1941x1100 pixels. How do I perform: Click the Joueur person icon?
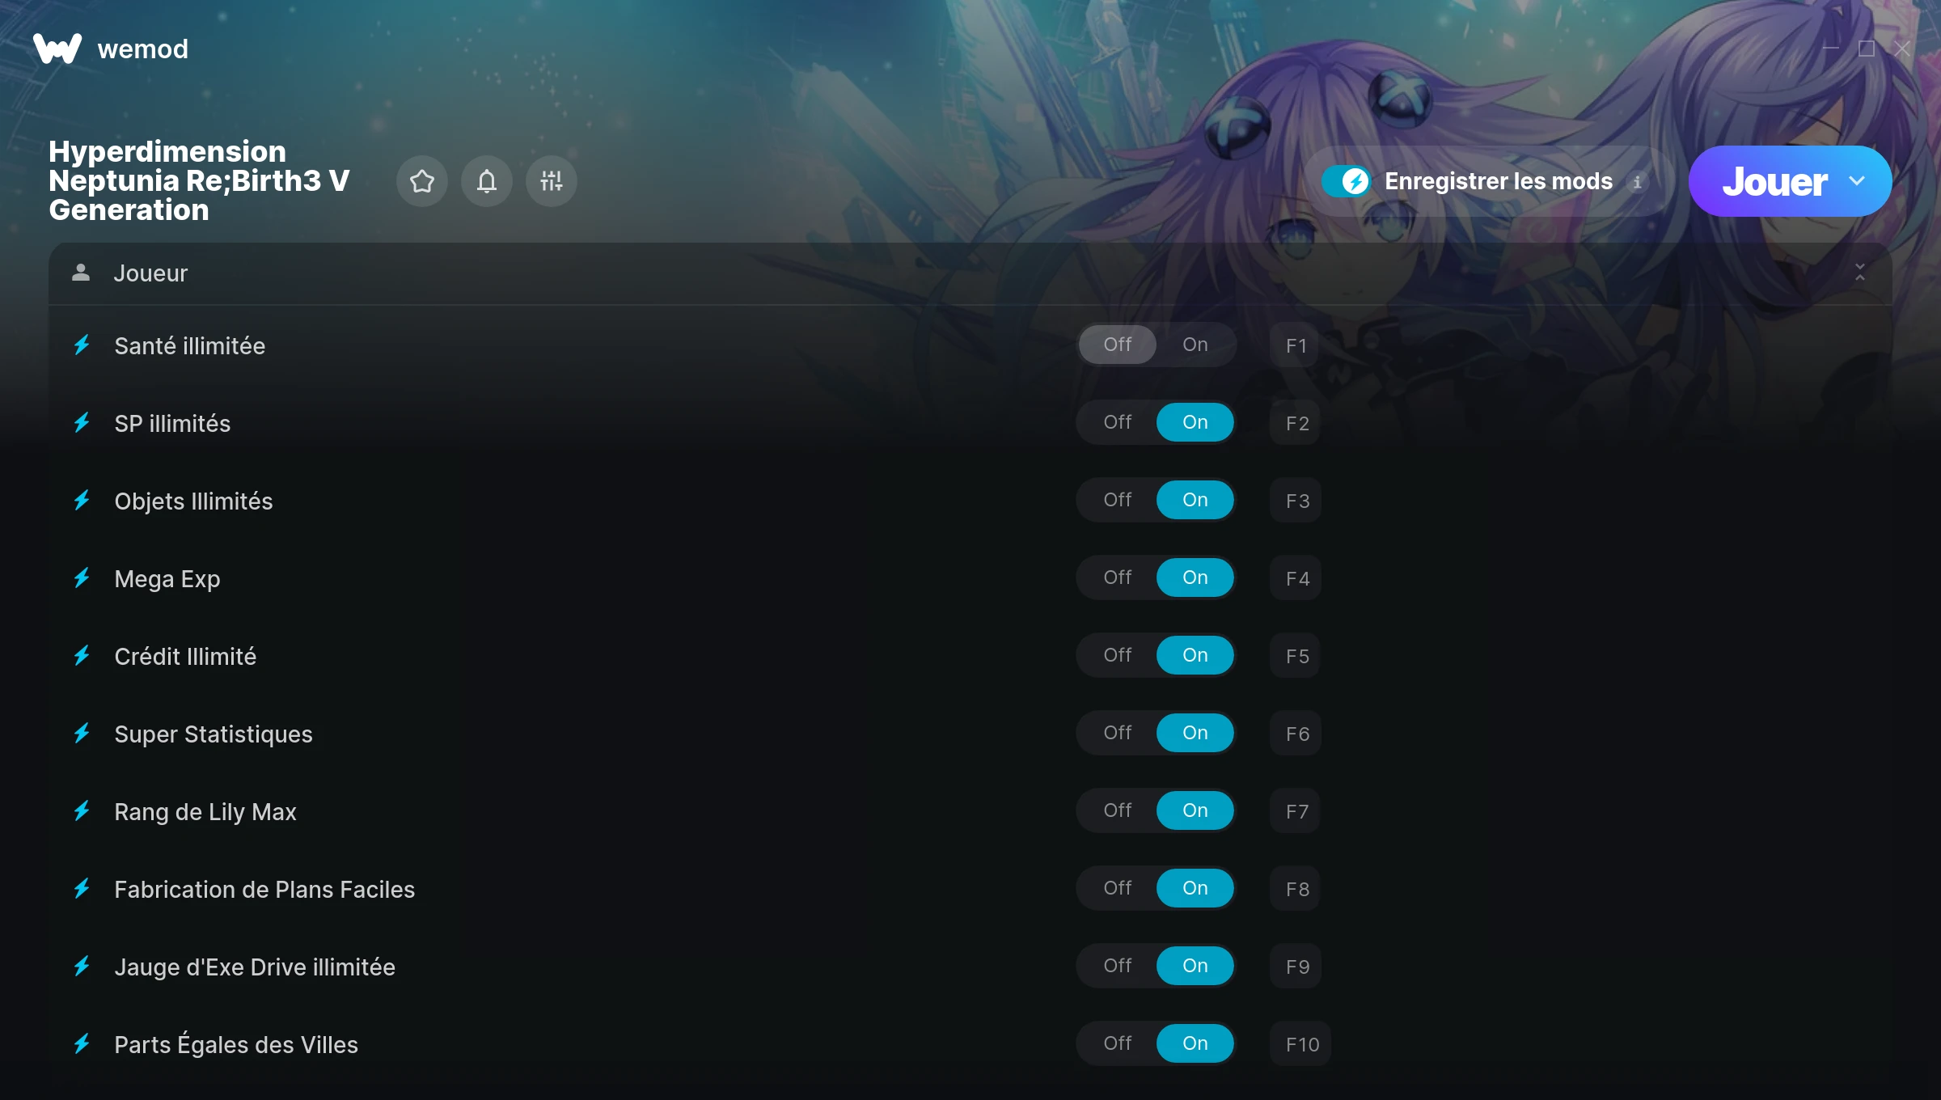click(x=81, y=273)
